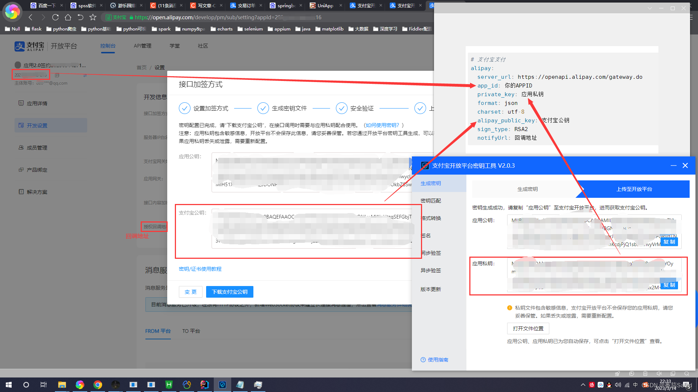This screenshot has width=698, height=392.
Task: Click the 打开文件位置 button
Action: [x=528, y=328]
